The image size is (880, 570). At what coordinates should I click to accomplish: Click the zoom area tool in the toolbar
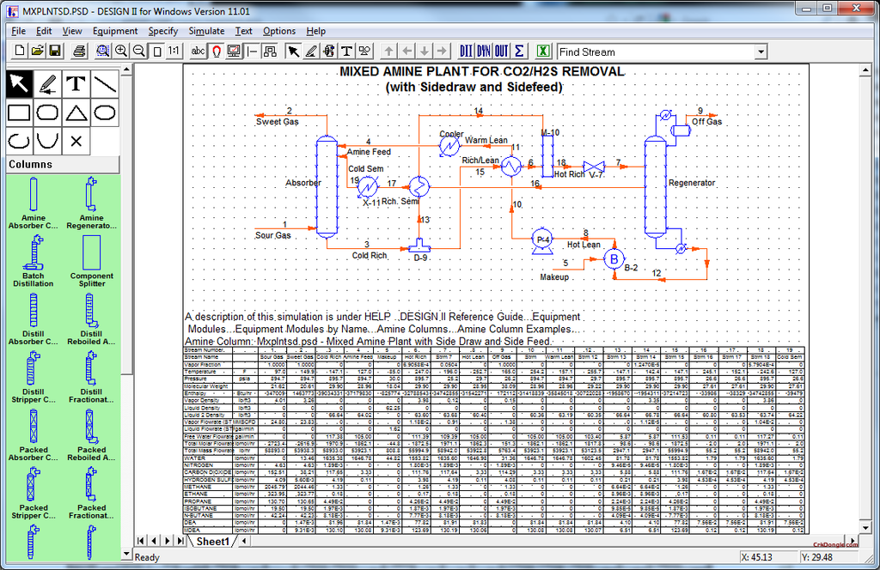pos(103,51)
